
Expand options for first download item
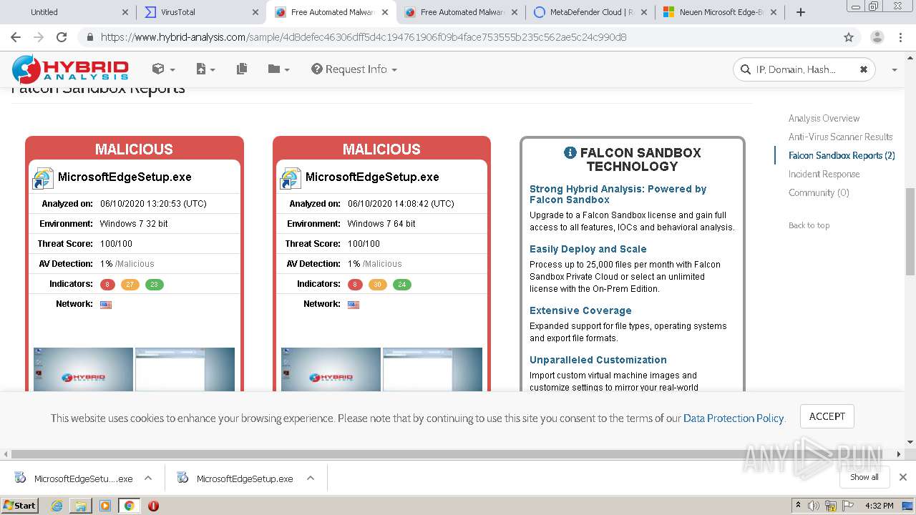click(148, 478)
